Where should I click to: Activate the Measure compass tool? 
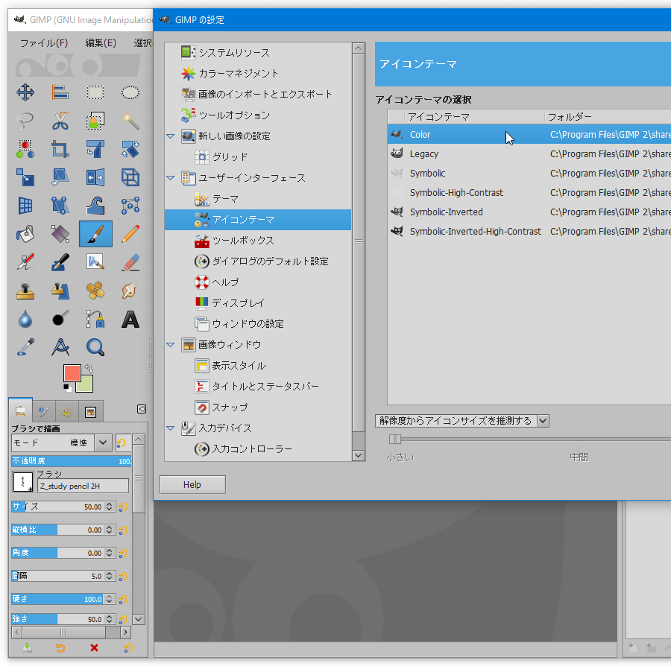coord(60,347)
